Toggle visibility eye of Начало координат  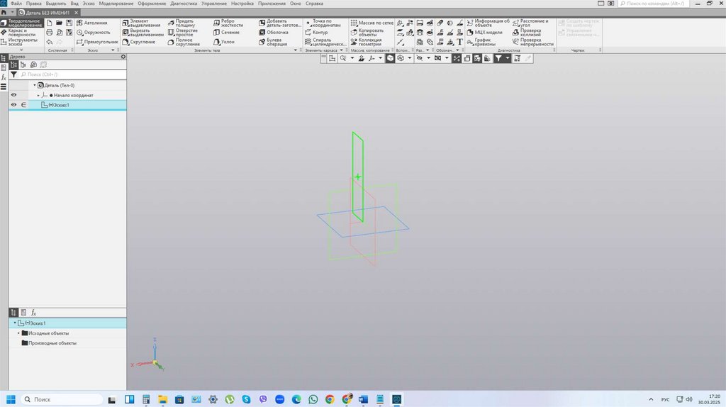[x=13, y=95]
